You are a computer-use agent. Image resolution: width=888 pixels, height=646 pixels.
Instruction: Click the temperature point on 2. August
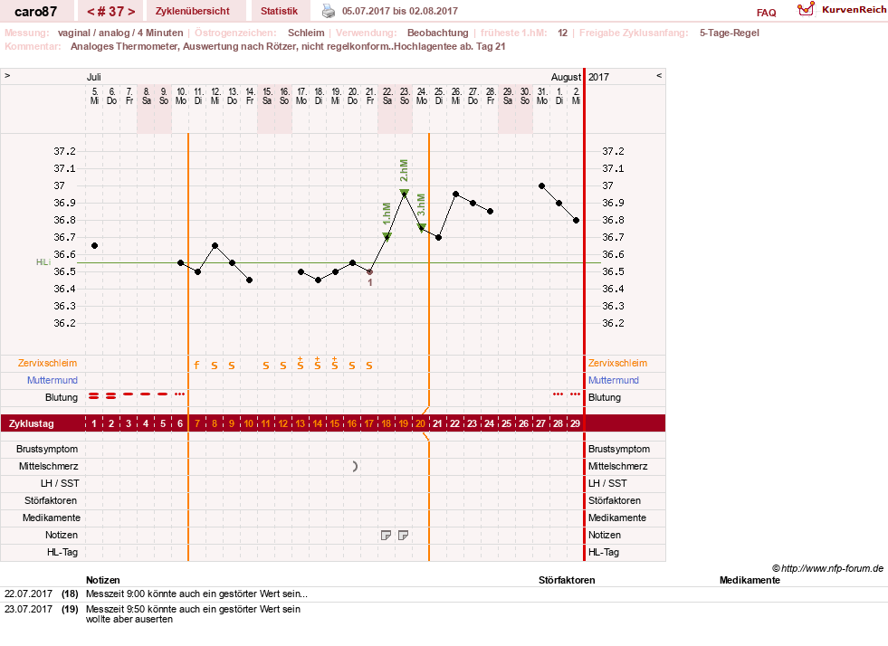[x=576, y=220]
